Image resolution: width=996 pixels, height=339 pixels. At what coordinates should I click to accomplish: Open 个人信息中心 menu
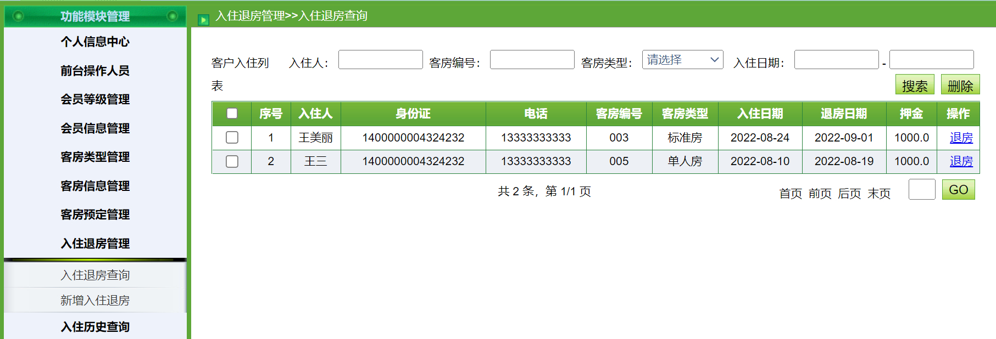click(x=95, y=42)
